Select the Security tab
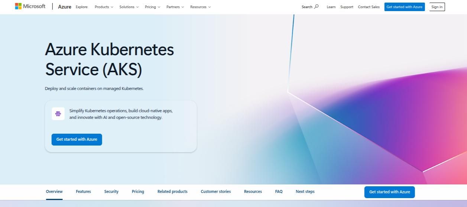 [111, 192]
